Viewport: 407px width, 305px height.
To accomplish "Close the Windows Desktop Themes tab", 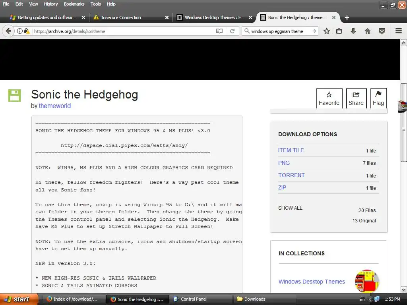I will coord(250,17).
